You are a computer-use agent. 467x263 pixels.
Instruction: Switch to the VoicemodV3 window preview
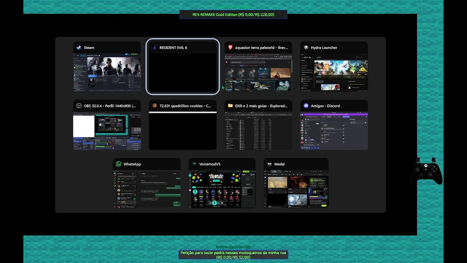coord(222,189)
